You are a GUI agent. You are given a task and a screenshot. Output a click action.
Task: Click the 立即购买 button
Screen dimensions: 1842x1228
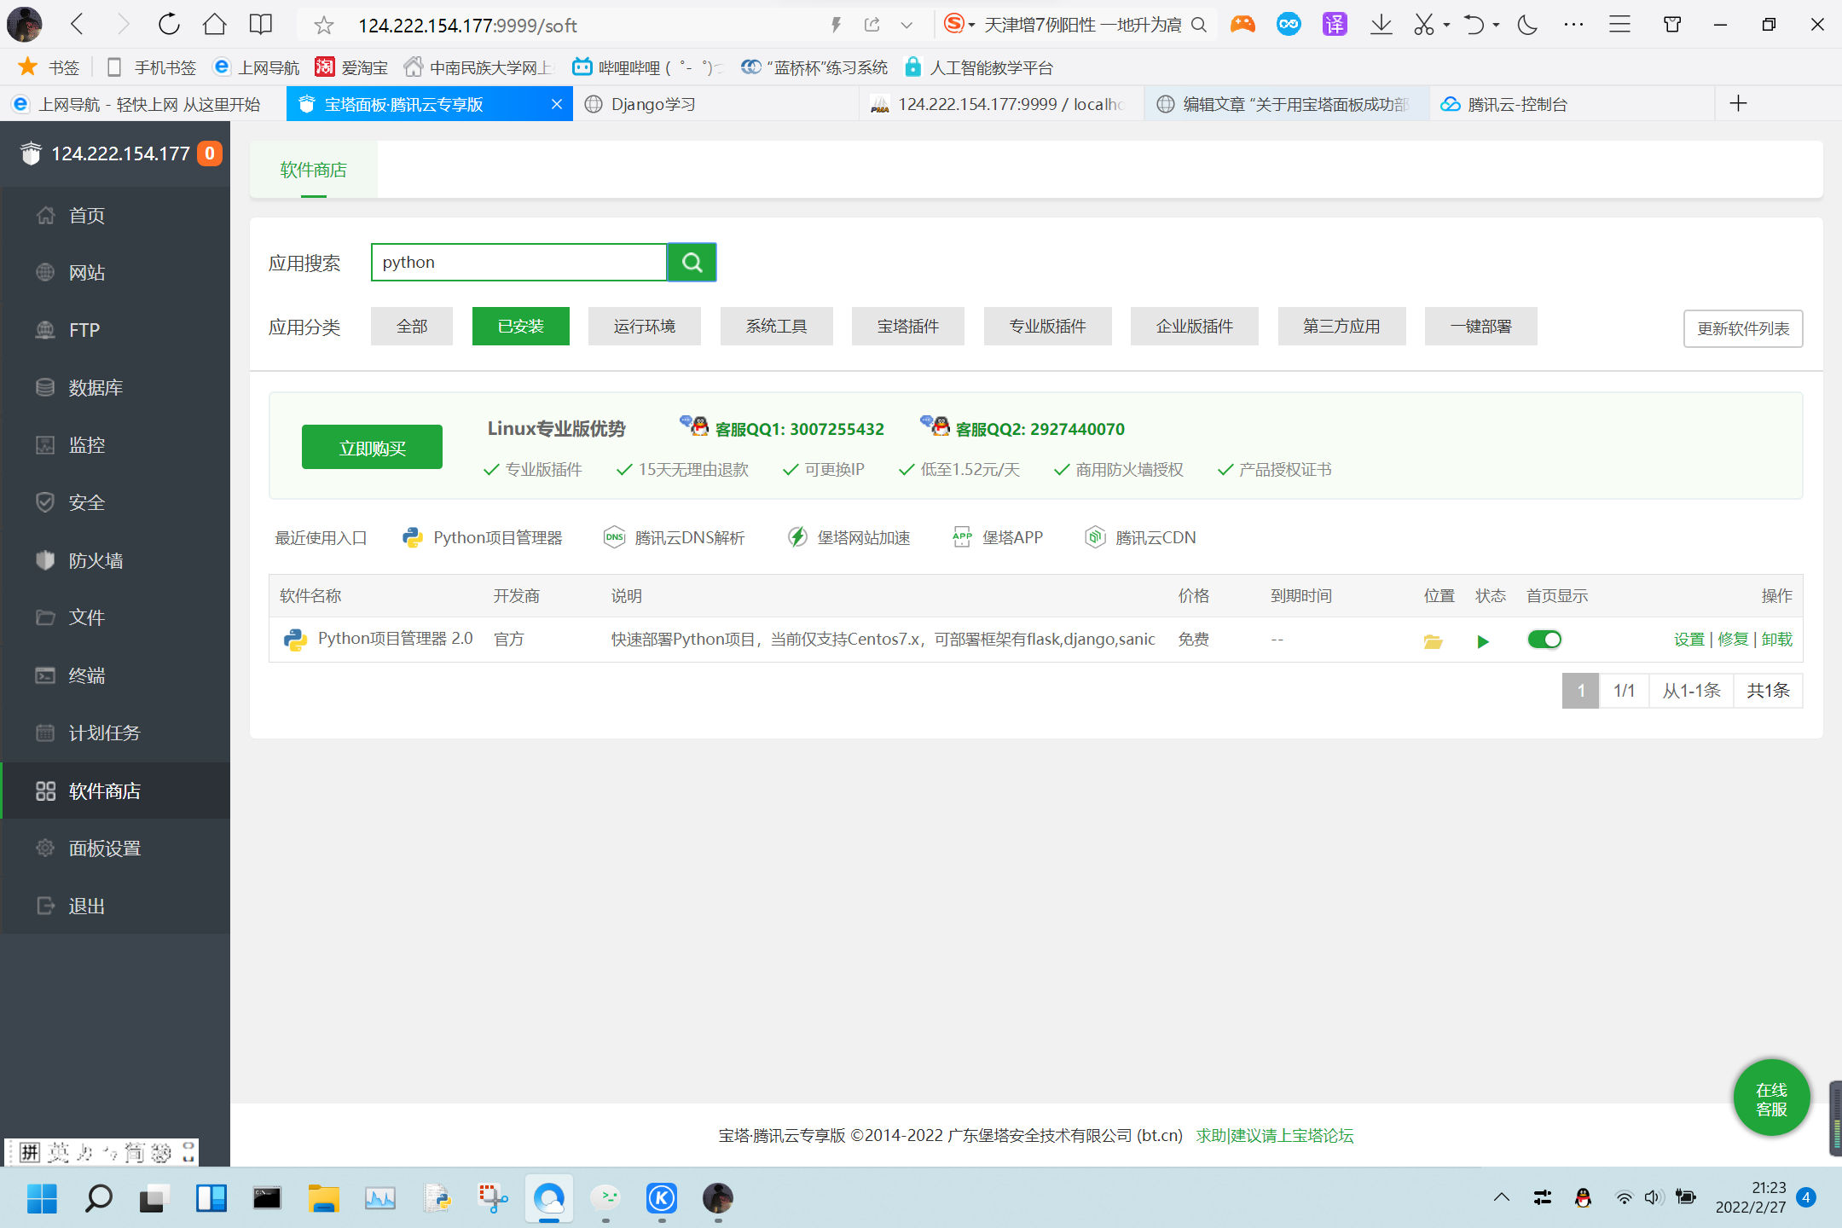coord(372,447)
